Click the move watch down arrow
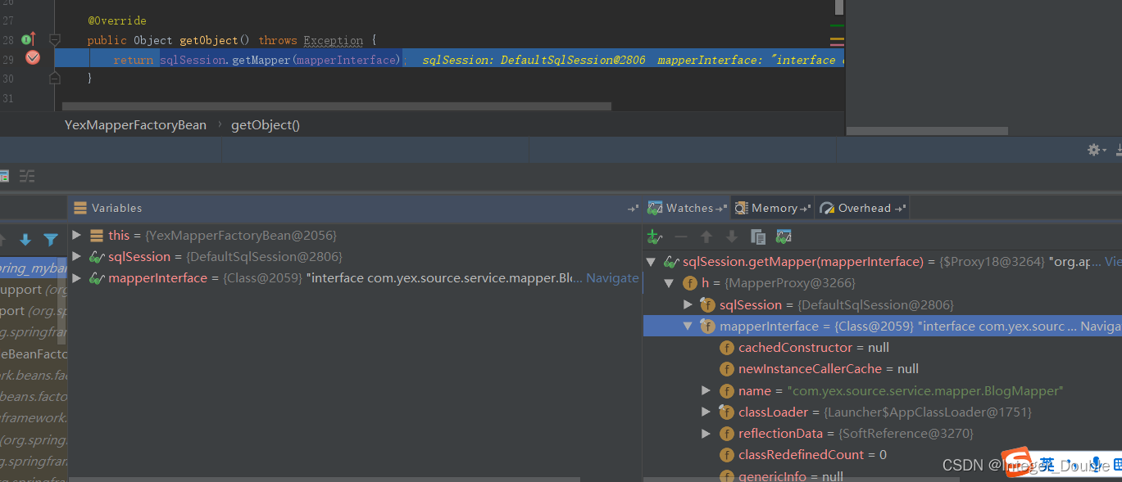 pyautogui.click(x=732, y=236)
